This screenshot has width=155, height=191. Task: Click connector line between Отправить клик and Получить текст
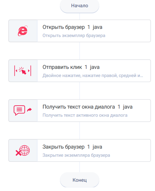(x=80, y=91)
